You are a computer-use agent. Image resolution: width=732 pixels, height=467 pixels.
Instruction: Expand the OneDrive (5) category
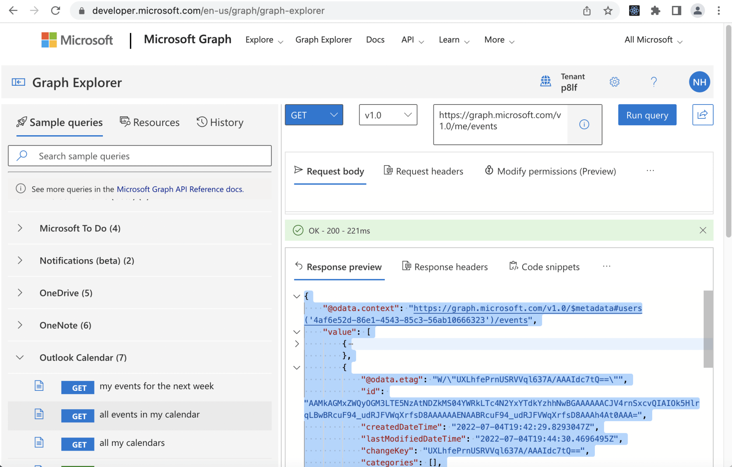20,293
